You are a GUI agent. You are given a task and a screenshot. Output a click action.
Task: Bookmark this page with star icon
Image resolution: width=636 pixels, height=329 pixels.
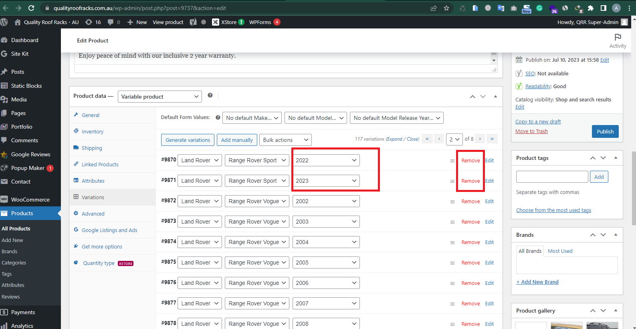(x=446, y=8)
